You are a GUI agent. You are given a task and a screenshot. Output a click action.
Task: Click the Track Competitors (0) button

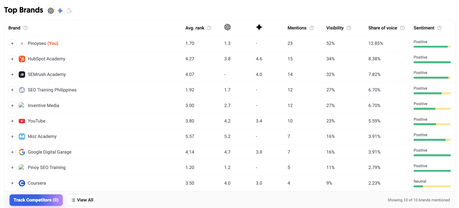click(36, 200)
